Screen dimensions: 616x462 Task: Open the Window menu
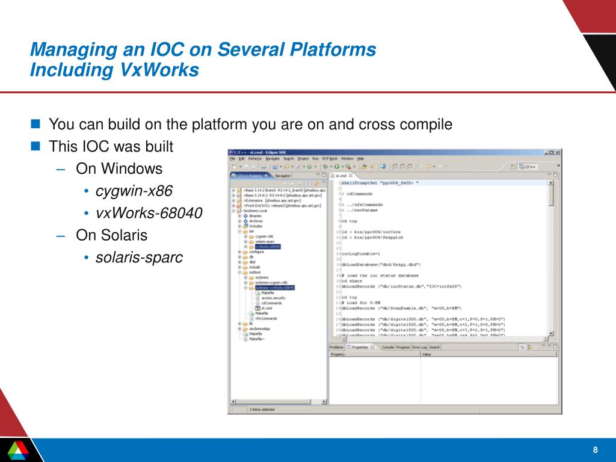[x=347, y=159]
